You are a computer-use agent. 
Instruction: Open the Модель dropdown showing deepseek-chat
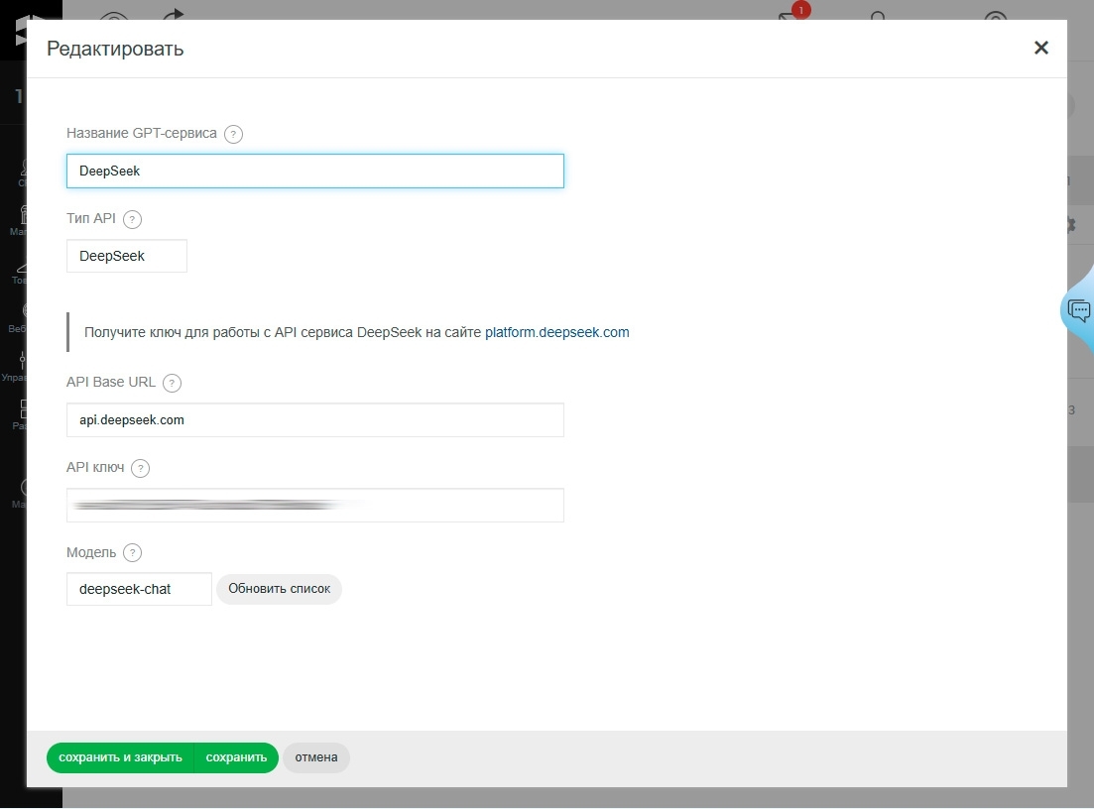[140, 589]
